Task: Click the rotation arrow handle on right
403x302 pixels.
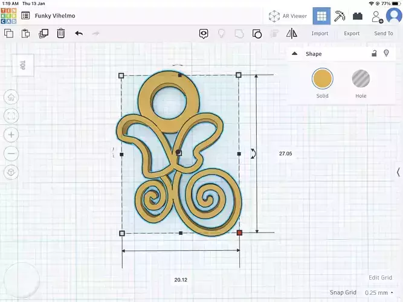Action: coord(253,153)
